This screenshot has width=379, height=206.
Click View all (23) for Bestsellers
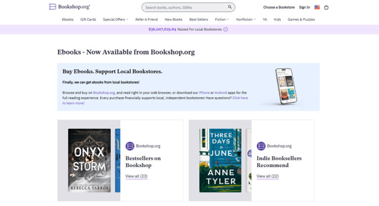click(136, 176)
